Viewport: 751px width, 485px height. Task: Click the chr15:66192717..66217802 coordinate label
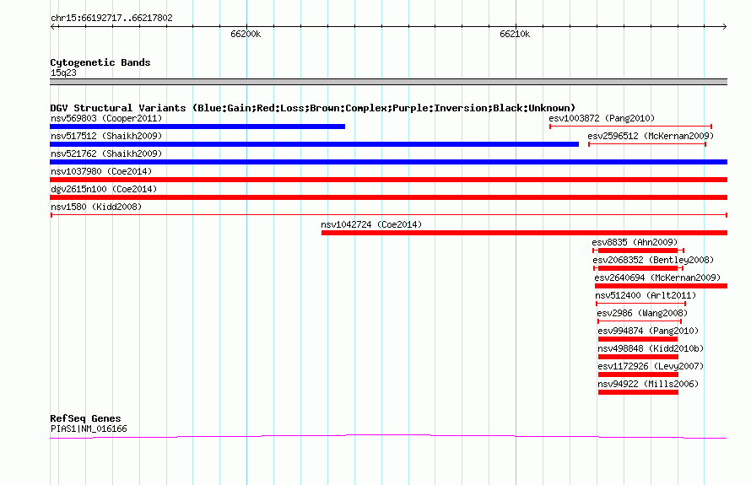111,18
